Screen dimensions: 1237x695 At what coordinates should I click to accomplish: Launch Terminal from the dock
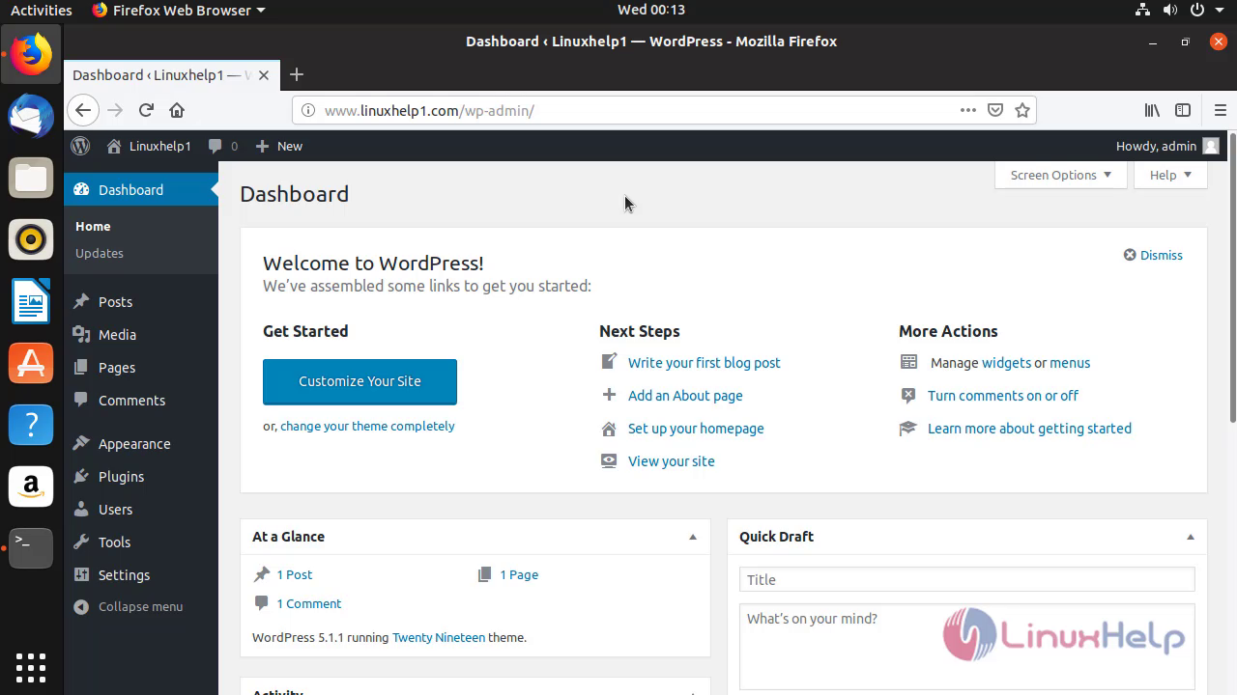point(31,548)
